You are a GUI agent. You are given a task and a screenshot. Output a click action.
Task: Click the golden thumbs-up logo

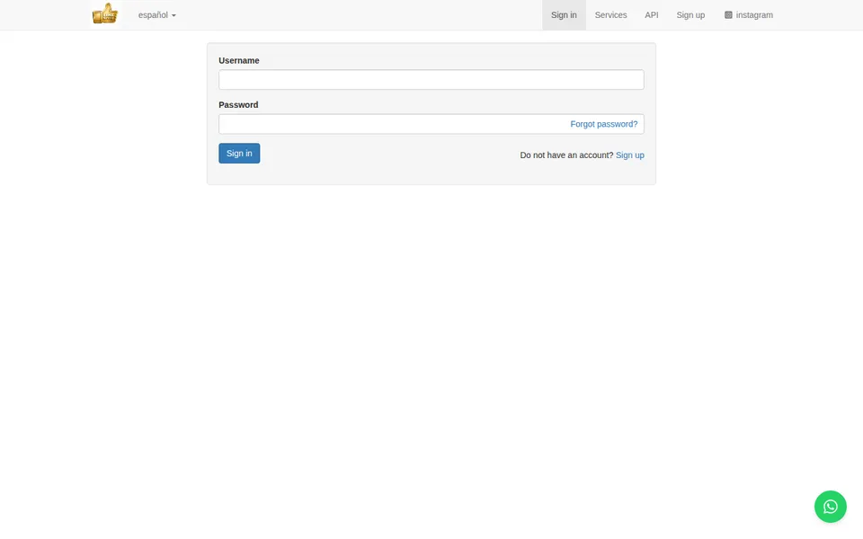coord(105,13)
